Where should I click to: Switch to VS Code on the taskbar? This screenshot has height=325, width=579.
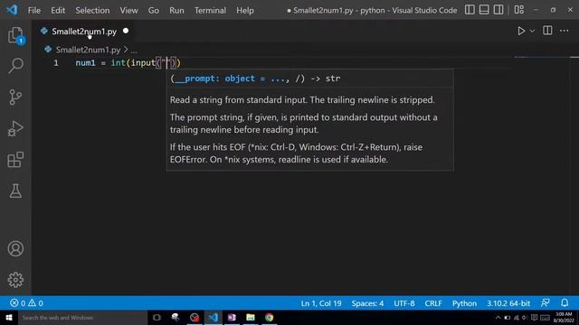pos(214,318)
